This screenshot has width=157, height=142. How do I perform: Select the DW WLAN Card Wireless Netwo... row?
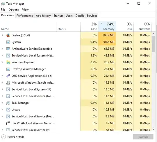tap(76, 123)
